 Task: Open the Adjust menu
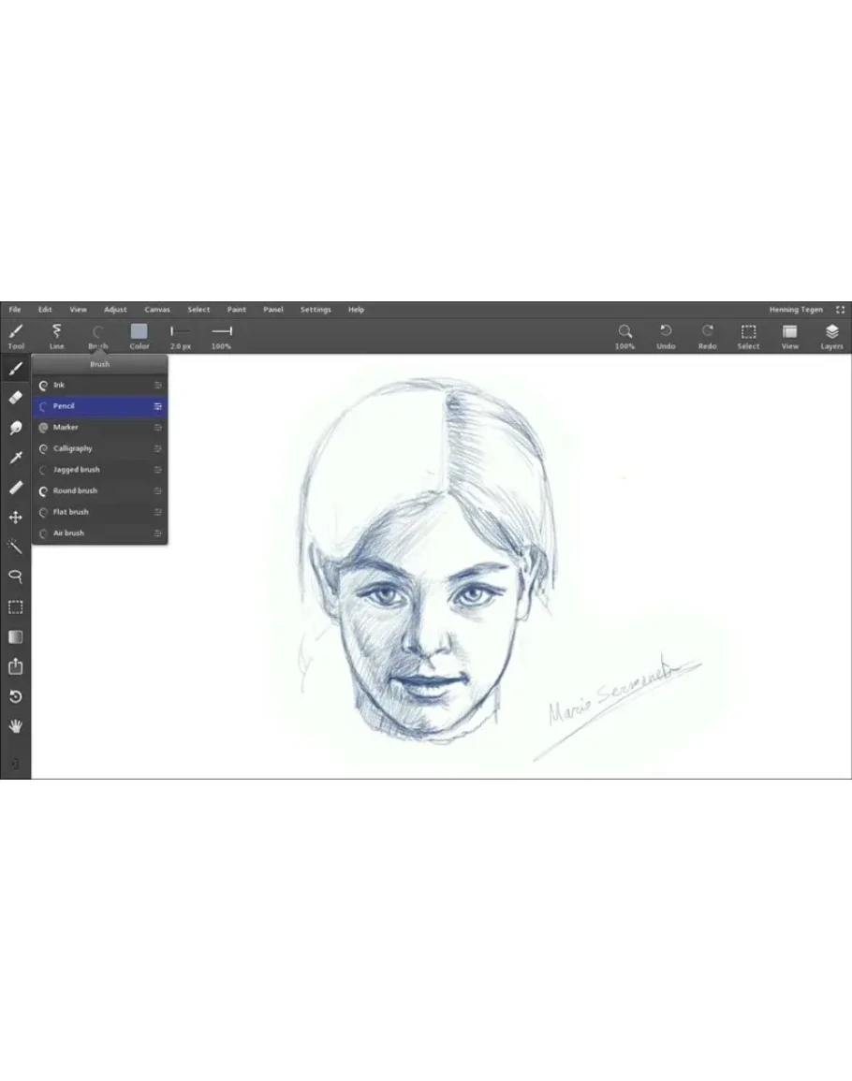pos(115,310)
